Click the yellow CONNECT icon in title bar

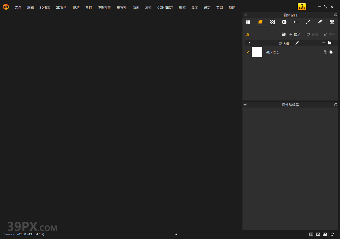tap(302, 7)
